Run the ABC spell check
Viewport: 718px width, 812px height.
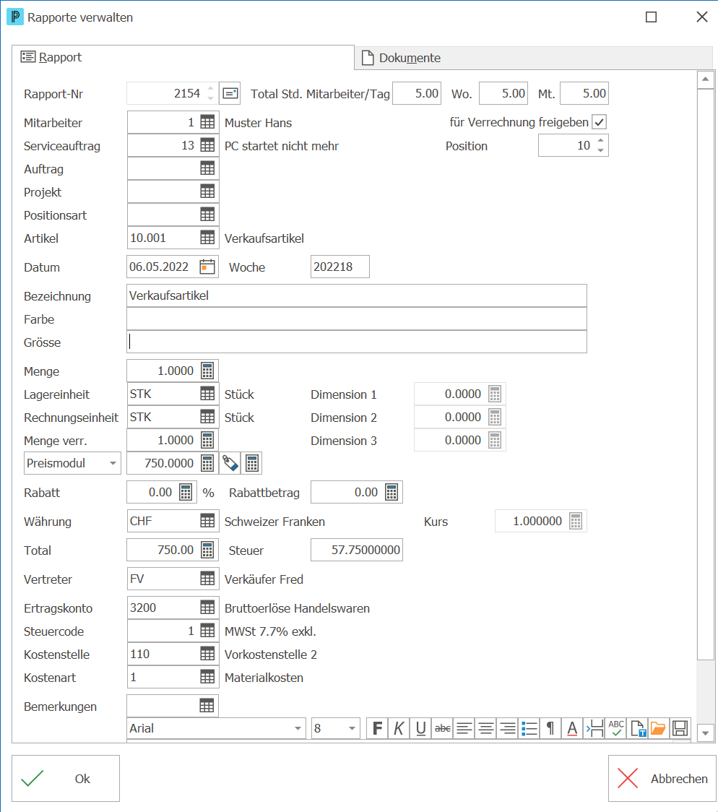(x=616, y=729)
